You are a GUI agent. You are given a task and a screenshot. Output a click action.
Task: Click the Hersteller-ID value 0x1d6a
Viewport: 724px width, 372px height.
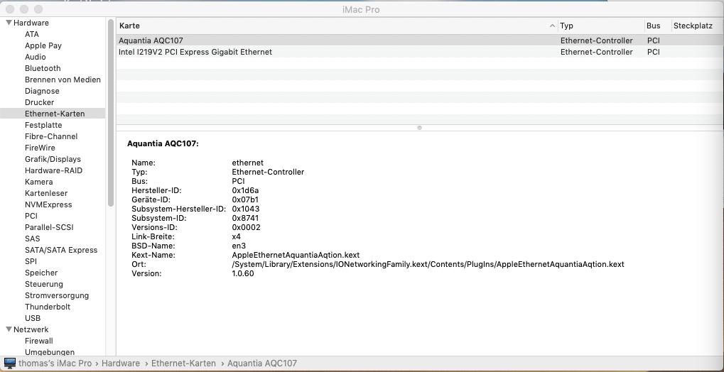tap(245, 191)
